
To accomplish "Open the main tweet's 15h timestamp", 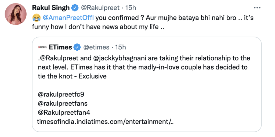I will pyautogui.click(x=131, y=8).
